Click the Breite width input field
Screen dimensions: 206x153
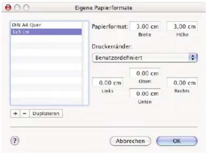point(145,26)
